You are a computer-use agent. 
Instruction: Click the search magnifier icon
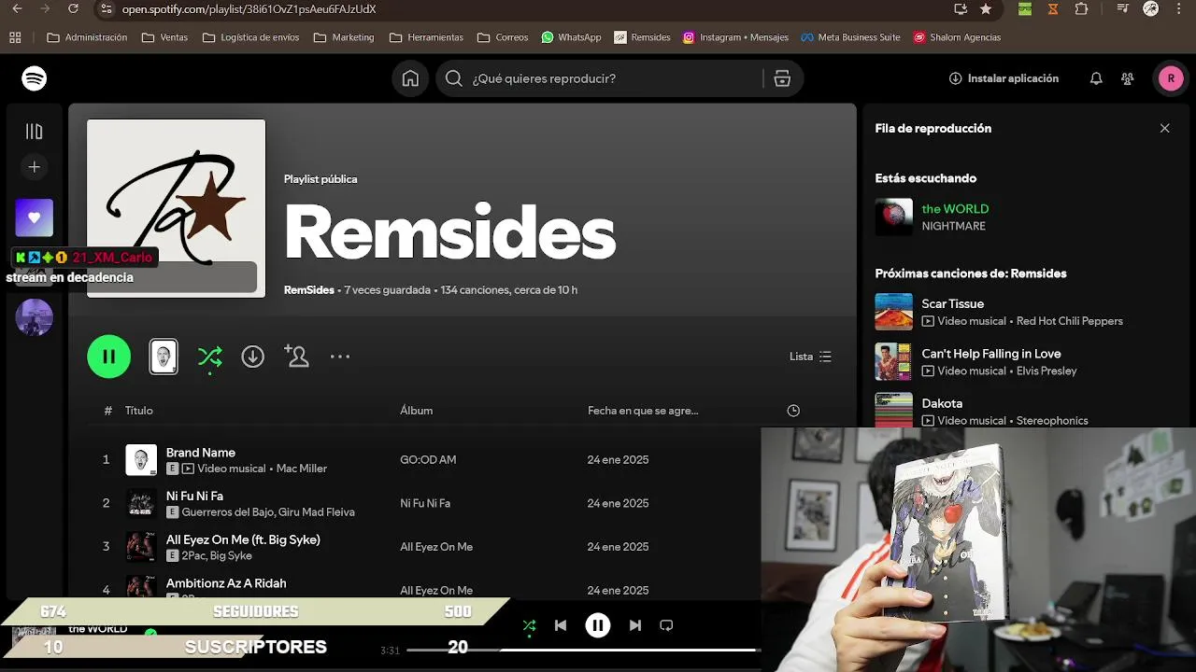point(454,78)
